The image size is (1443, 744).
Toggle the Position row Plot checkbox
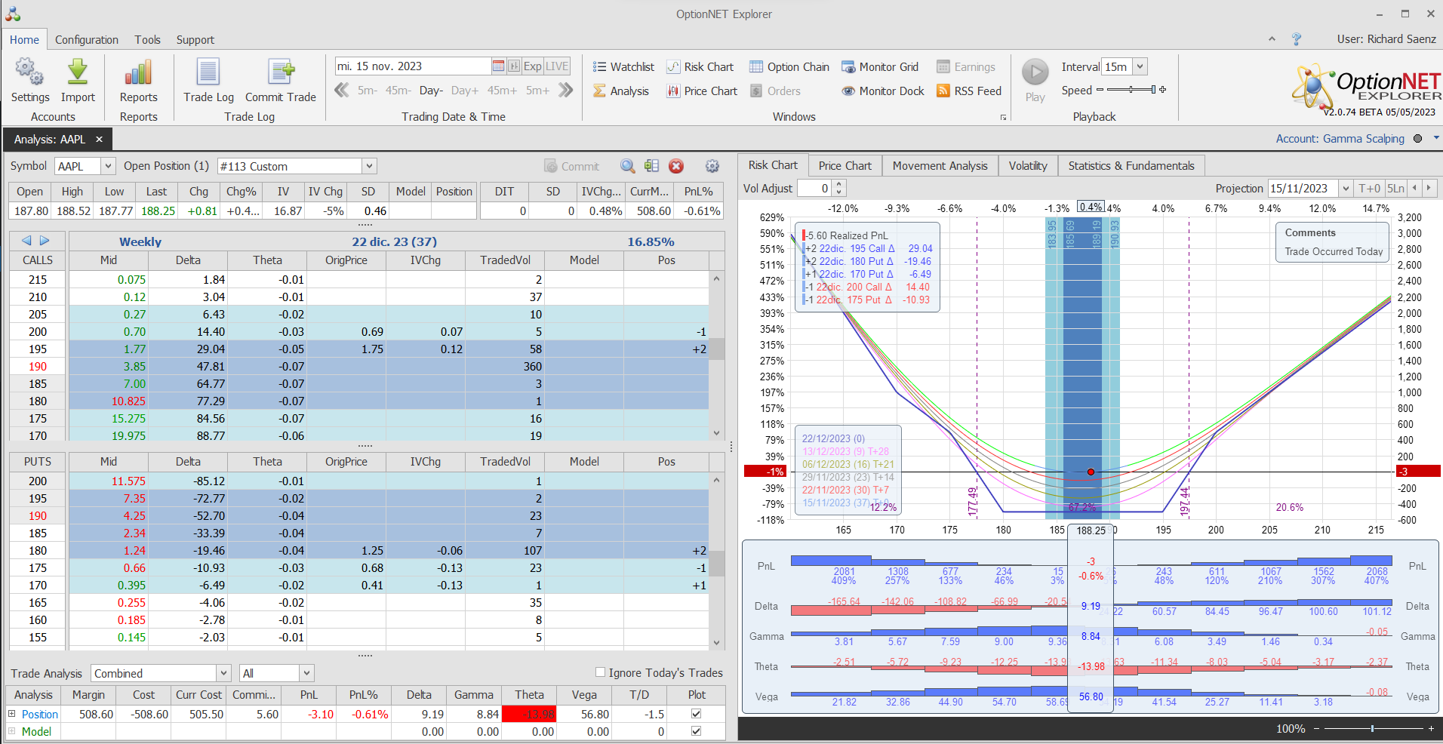[x=696, y=714]
